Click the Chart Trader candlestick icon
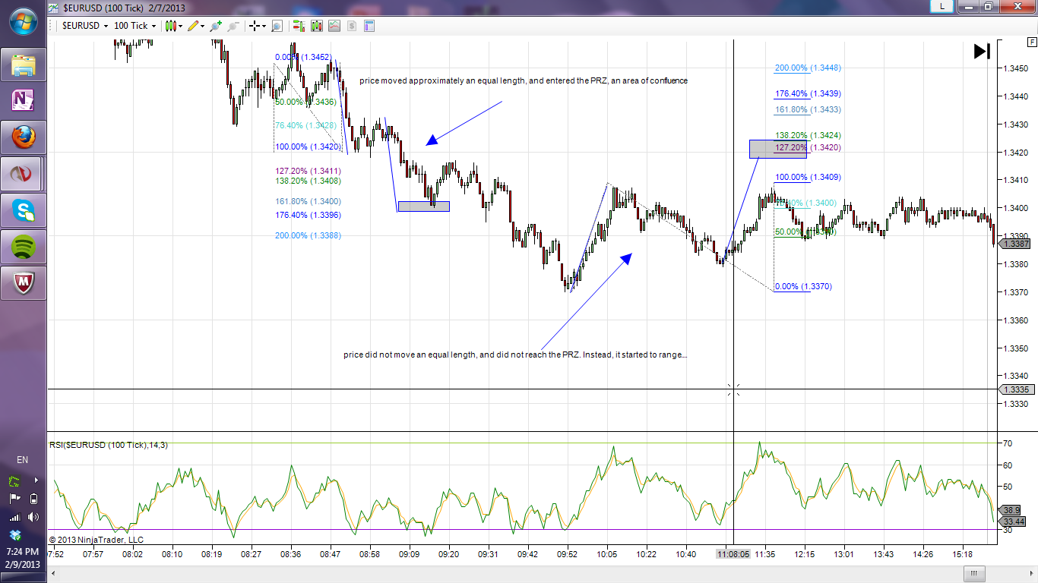Viewport: 1038px width, 583px height. pyautogui.click(x=169, y=26)
